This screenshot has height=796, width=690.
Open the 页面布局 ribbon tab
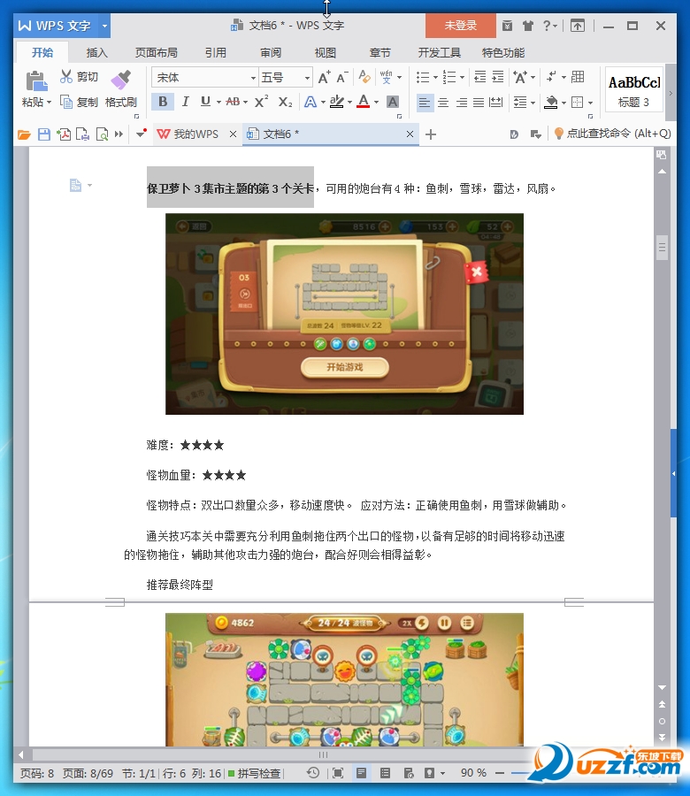pos(157,53)
